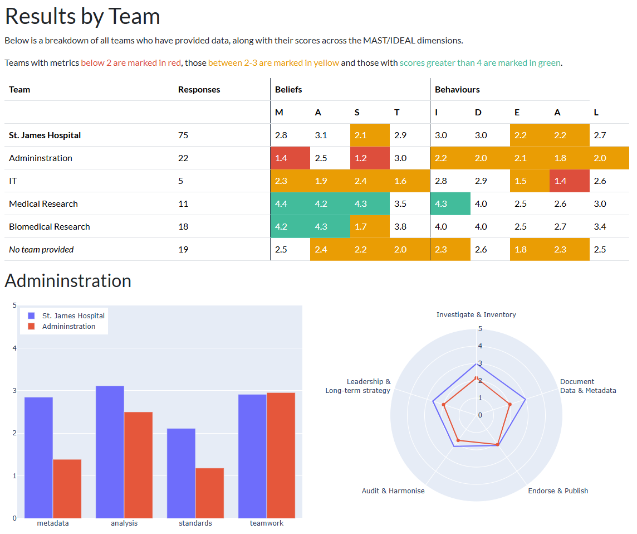The height and width of the screenshot is (534, 637).
Task: Select the St. James Hospital row label
Action: [x=45, y=135]
